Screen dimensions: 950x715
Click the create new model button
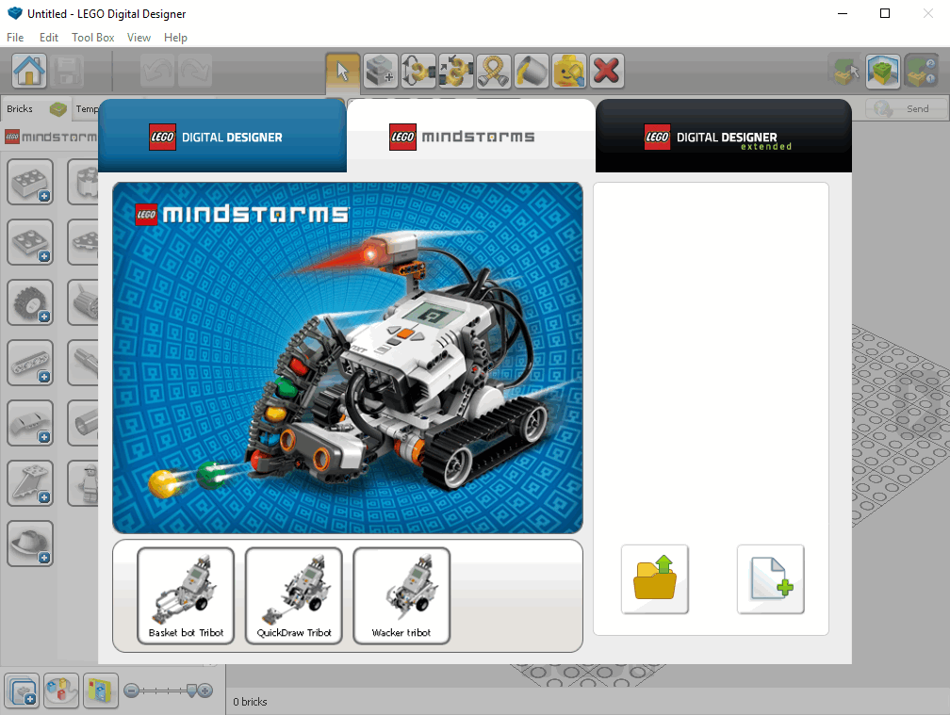(771, 579)
